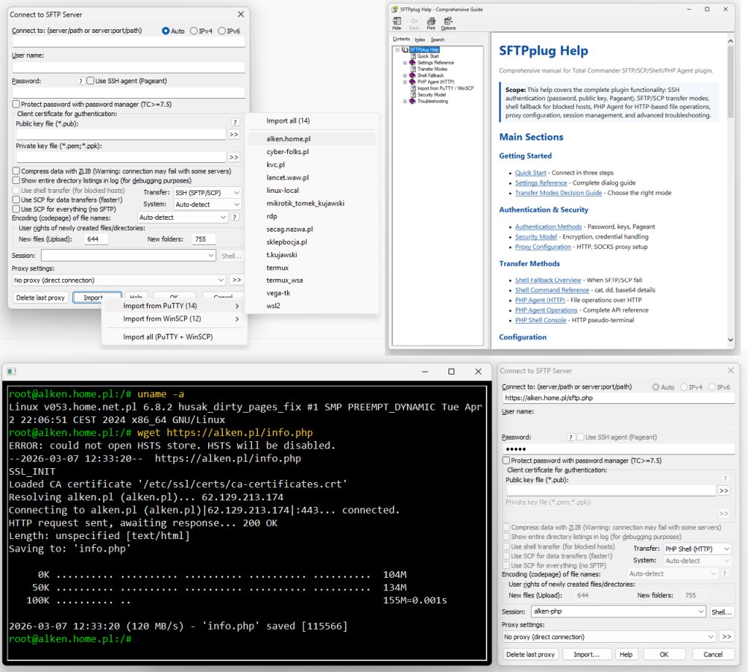The image size is (748, 672).
Task: Click the >> proxy settings button in upper dialog
Action: (236, 280)
